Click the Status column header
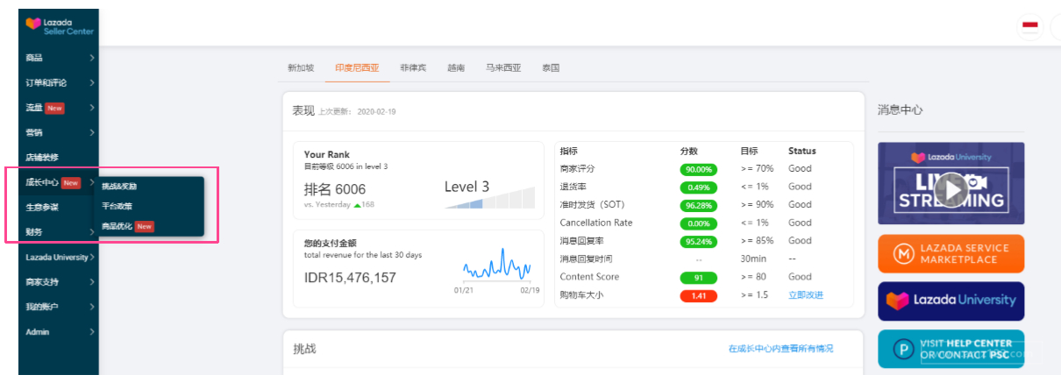The width and height of the screenshot is (1061, 382). (802, 151)
